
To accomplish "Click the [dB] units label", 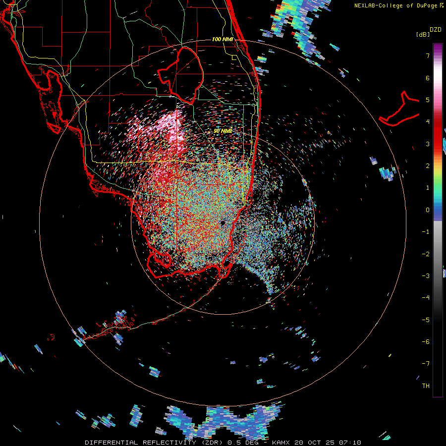I will (x=423, y=34).
